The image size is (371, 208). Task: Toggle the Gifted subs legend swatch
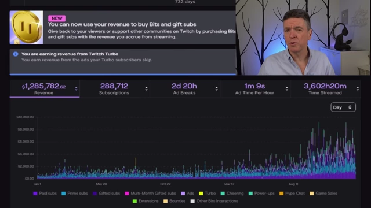(94, 194)
